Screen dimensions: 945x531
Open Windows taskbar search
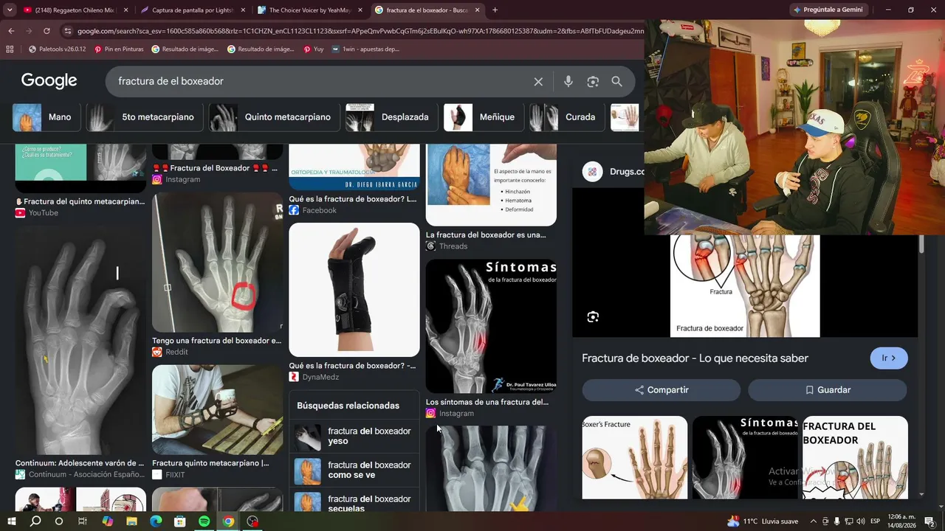35,521
